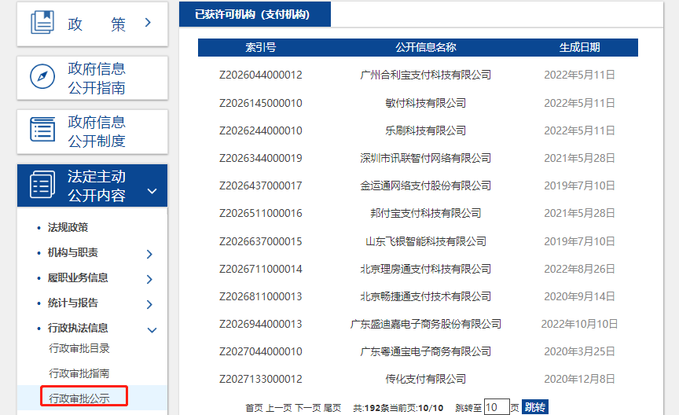Click the 跳转 jump button
This screenshot has height=415, width=679.
click(535, 407)
